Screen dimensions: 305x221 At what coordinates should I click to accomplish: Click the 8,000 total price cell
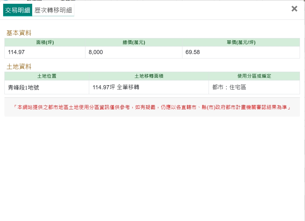click(x=96, y=52)
